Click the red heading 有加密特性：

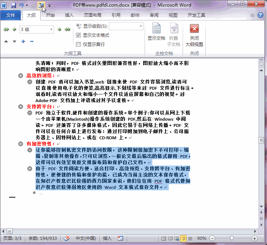(x=41, y=144)
